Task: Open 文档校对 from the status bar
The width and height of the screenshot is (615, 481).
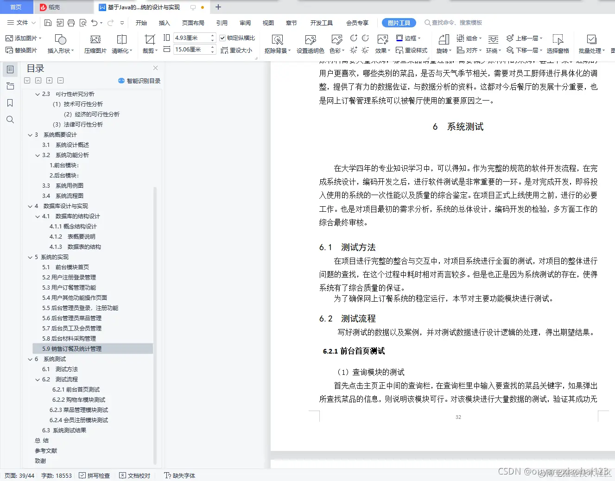Action: [135, 475]
